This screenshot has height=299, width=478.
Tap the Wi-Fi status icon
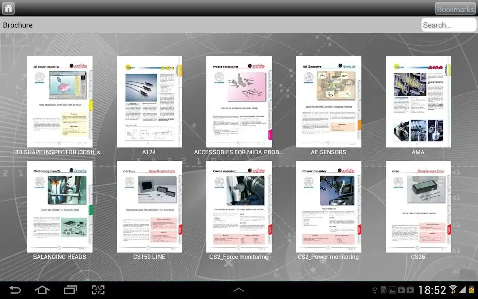(453, 290)
